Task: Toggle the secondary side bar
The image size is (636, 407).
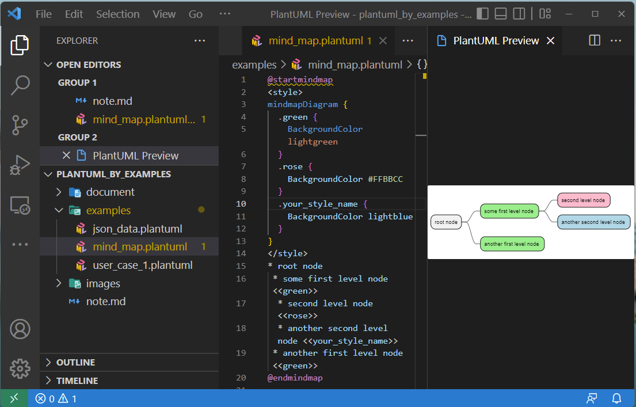Action: (519, 14)
